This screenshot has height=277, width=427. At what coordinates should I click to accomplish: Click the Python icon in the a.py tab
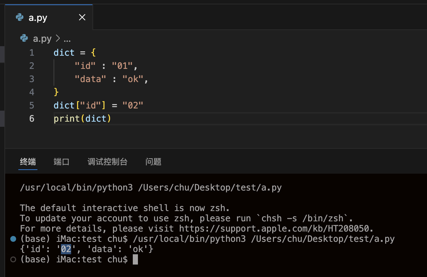click(19, 17)
